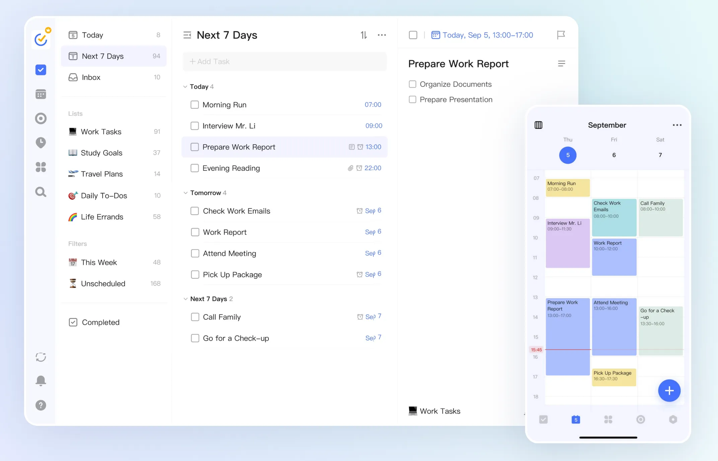Open notifications via the bell icon
718x461 pixels.
[41, 380]
